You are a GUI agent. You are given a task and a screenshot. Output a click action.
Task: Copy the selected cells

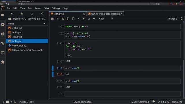tap(68, 18)
